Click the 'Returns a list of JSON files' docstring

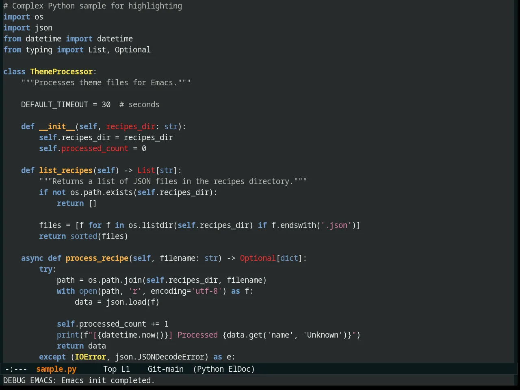click(x=173, y=181)
